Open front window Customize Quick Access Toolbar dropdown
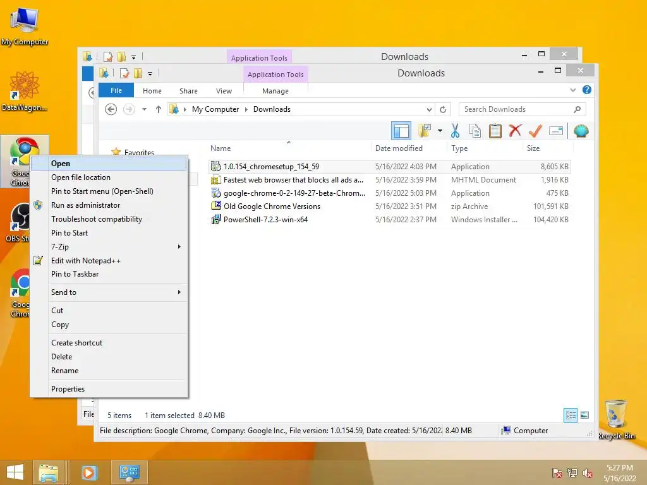Image resolution: width=647 pixels, height=485 pixels. pos(150,74)
